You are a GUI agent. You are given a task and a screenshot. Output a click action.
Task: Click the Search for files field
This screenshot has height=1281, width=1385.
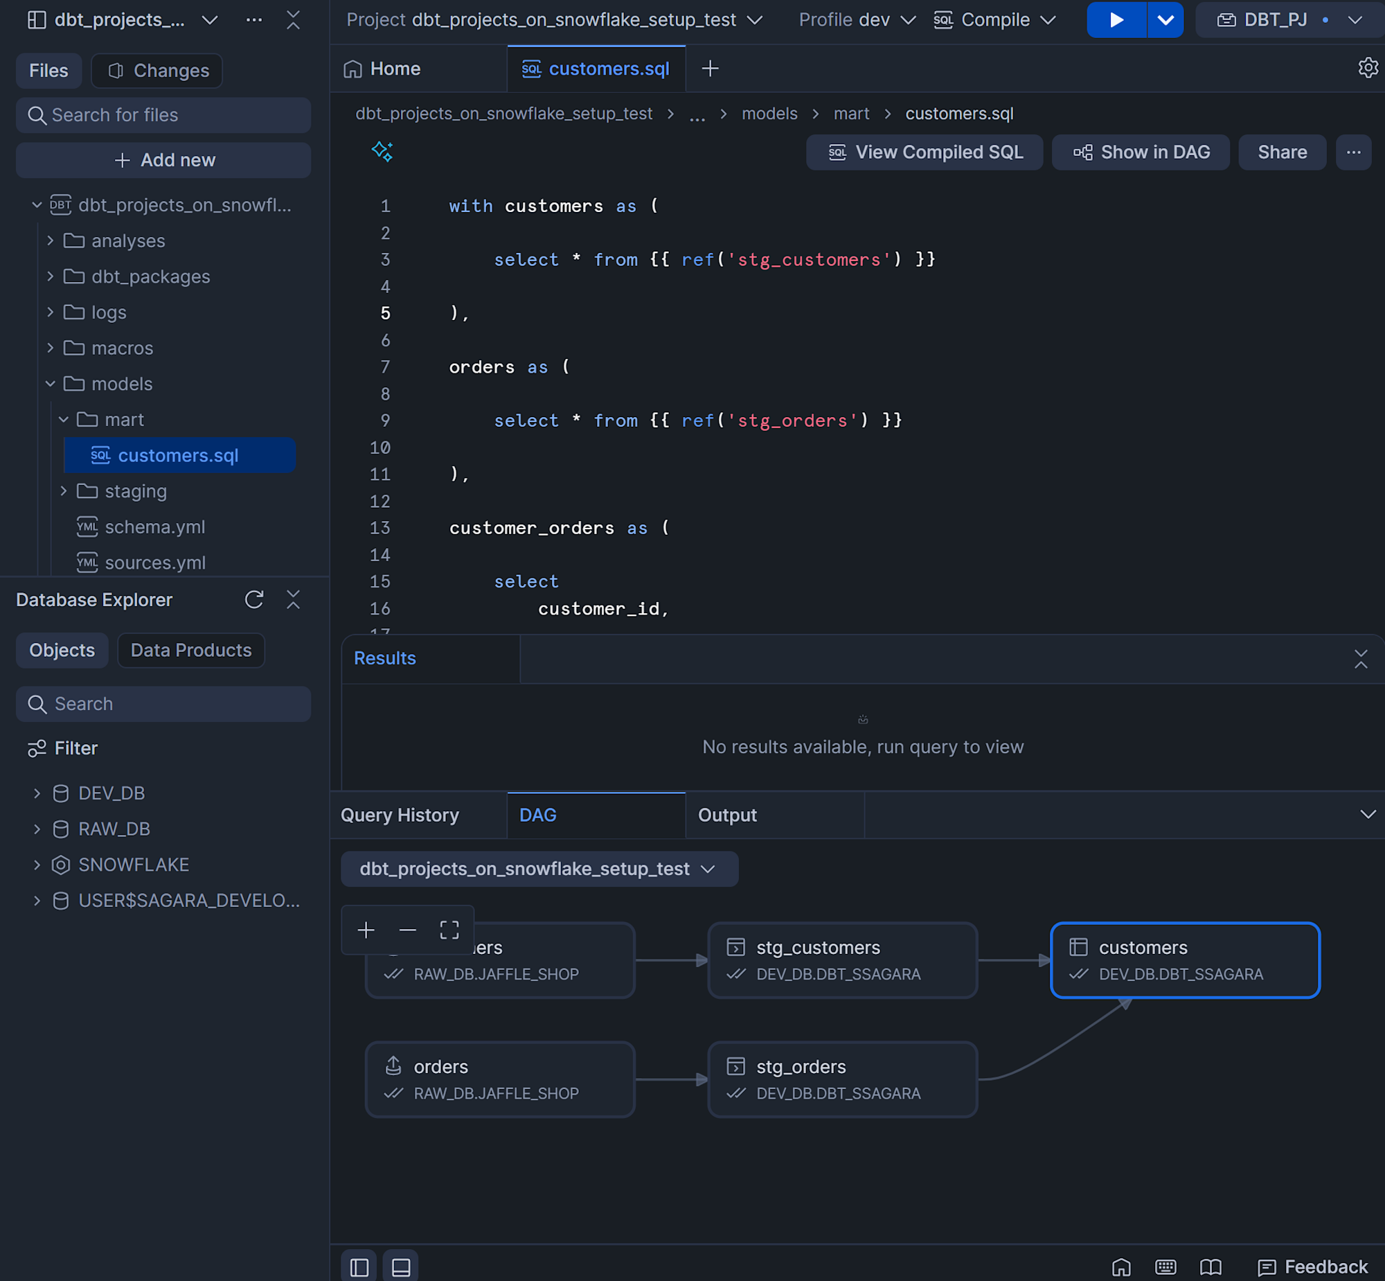click(163, 115)
